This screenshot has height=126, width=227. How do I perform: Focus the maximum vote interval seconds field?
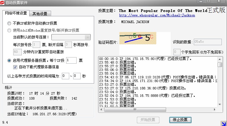click(77, 76)
